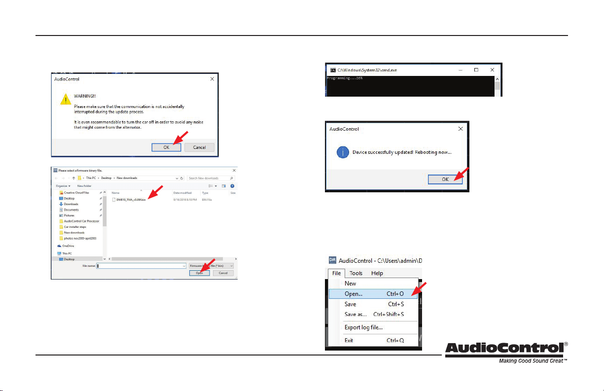Sort the file list by the Type column

[x=205, y=193]
